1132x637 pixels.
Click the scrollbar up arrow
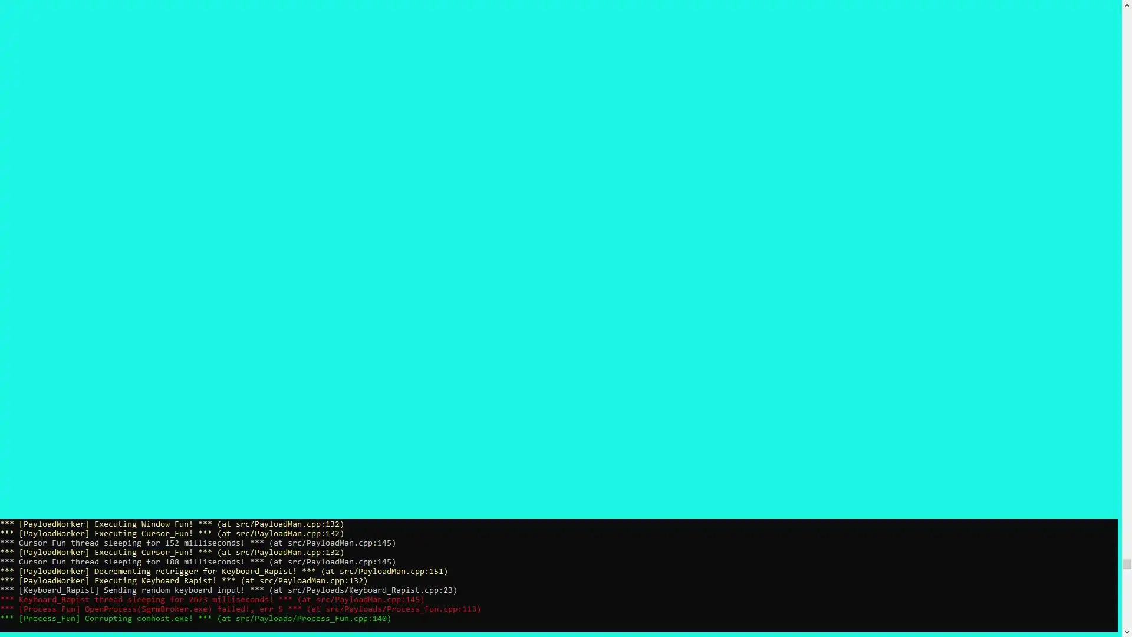pos(1127,4)
